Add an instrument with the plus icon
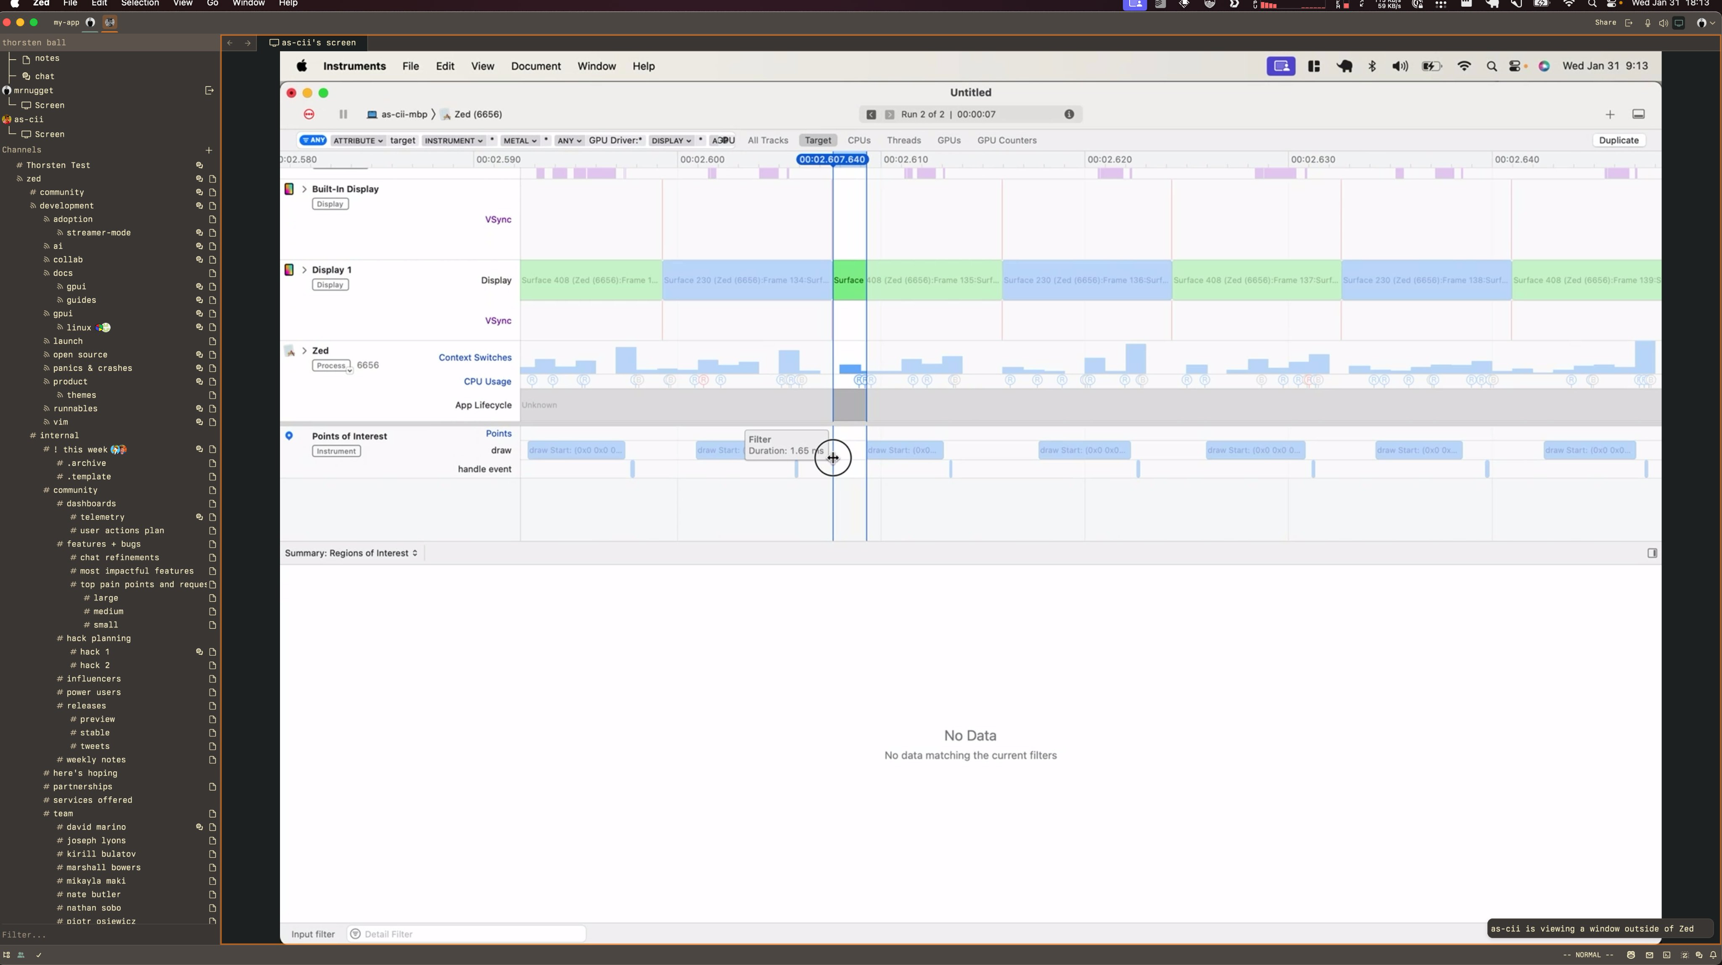 (1610, 115)
